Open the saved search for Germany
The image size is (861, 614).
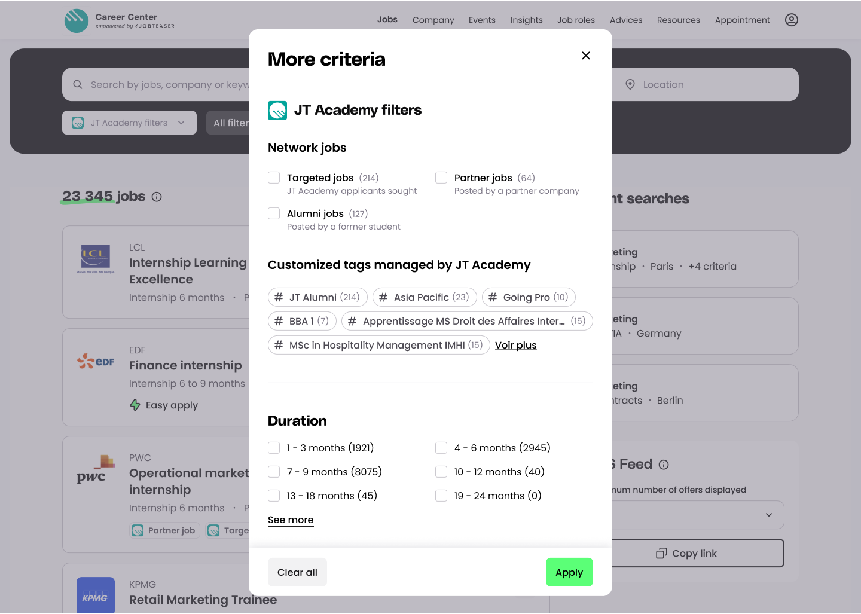point(704,326)
